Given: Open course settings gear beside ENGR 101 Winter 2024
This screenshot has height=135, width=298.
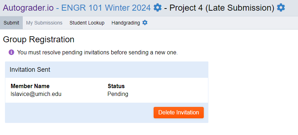Looking at the screenshot, I should 158,8.
